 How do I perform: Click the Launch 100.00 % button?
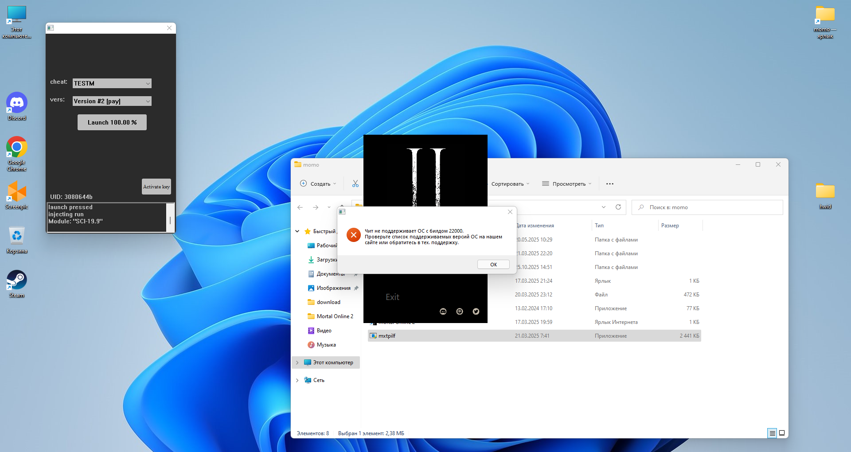112,122
